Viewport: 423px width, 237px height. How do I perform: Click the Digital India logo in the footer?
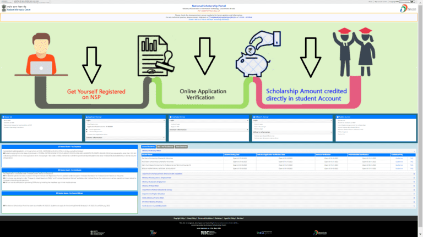(320, 233)
